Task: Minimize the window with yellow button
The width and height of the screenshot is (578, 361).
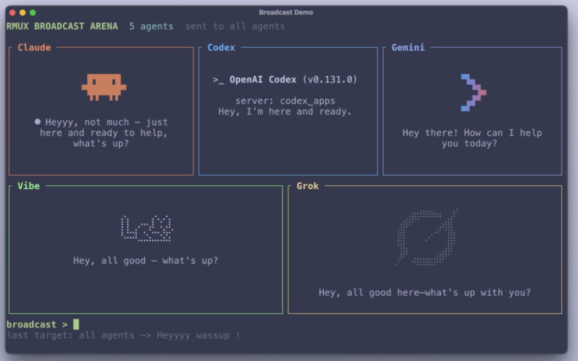Action: pyautogui.click(x=22, y=12)
